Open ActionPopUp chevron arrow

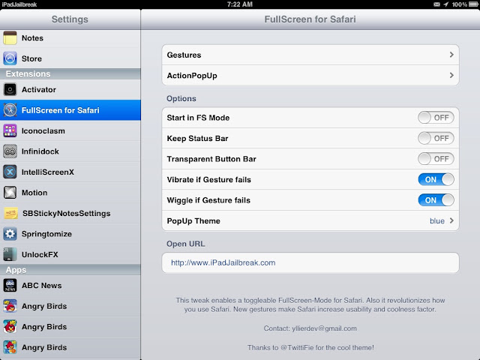click(451, 75)
